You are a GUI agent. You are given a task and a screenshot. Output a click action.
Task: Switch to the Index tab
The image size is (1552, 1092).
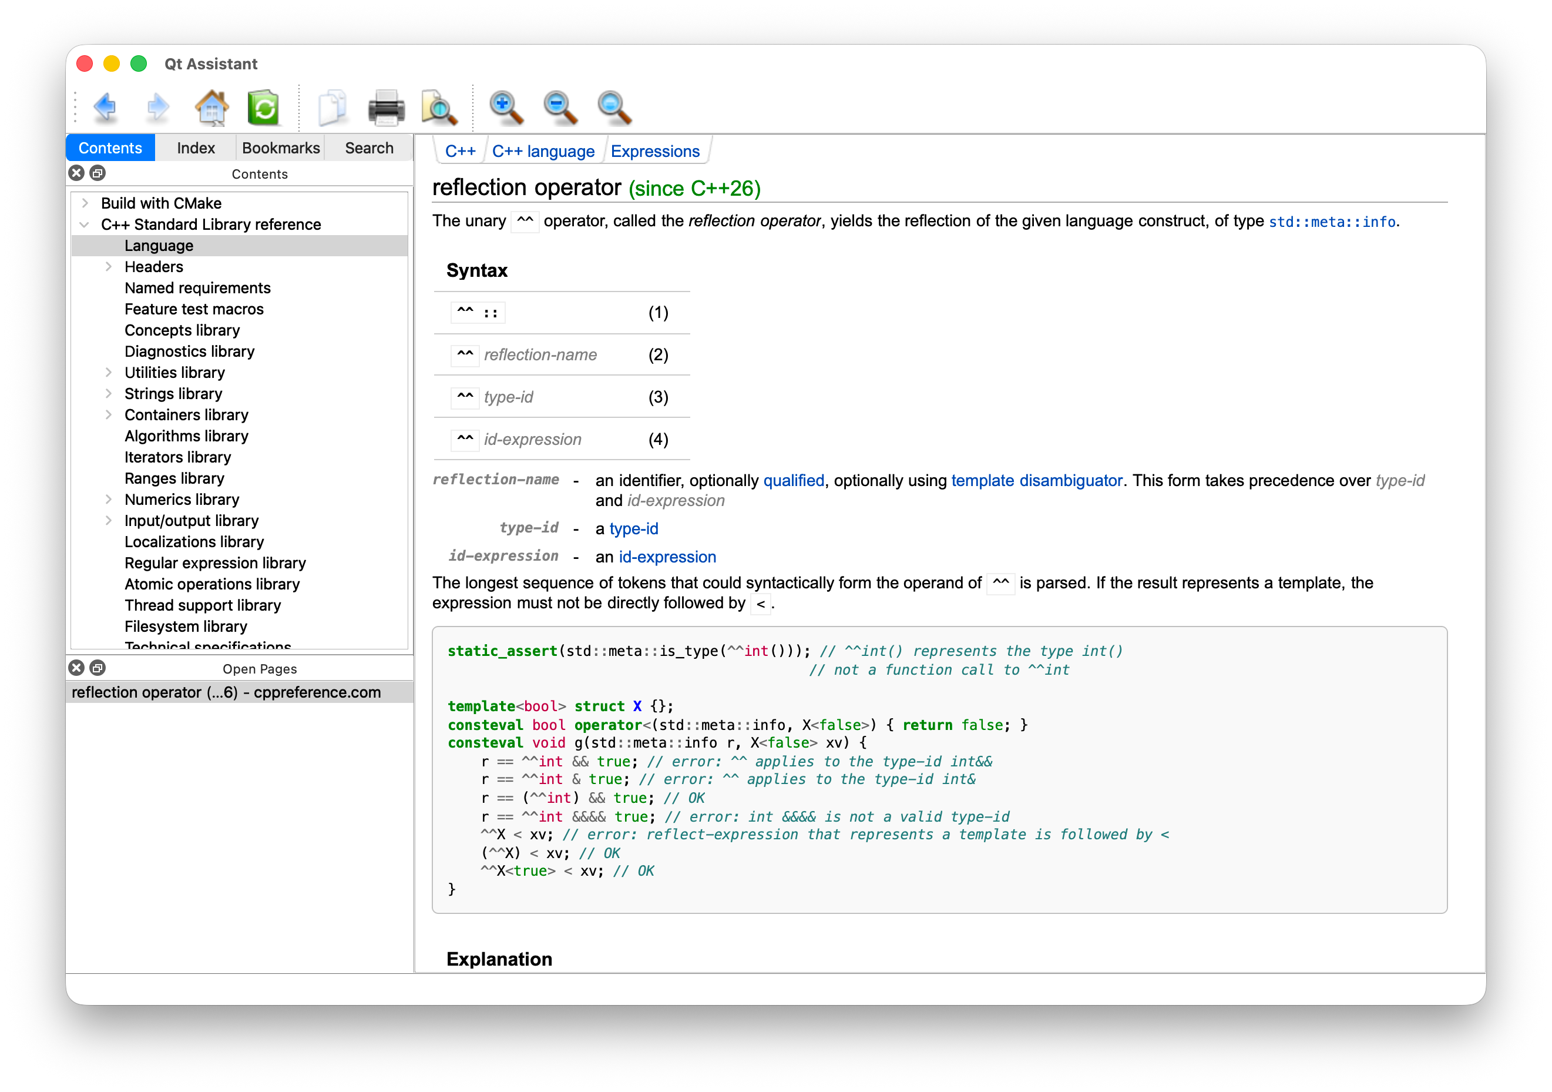[x=196, y=148]
